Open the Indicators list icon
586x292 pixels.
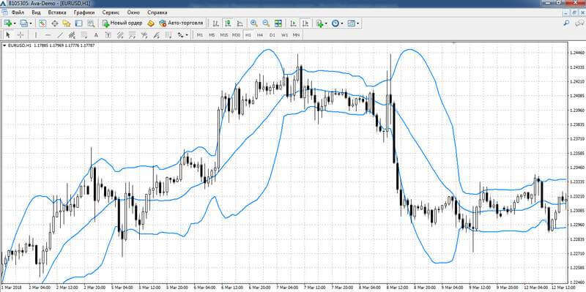[x=319, y=23]
